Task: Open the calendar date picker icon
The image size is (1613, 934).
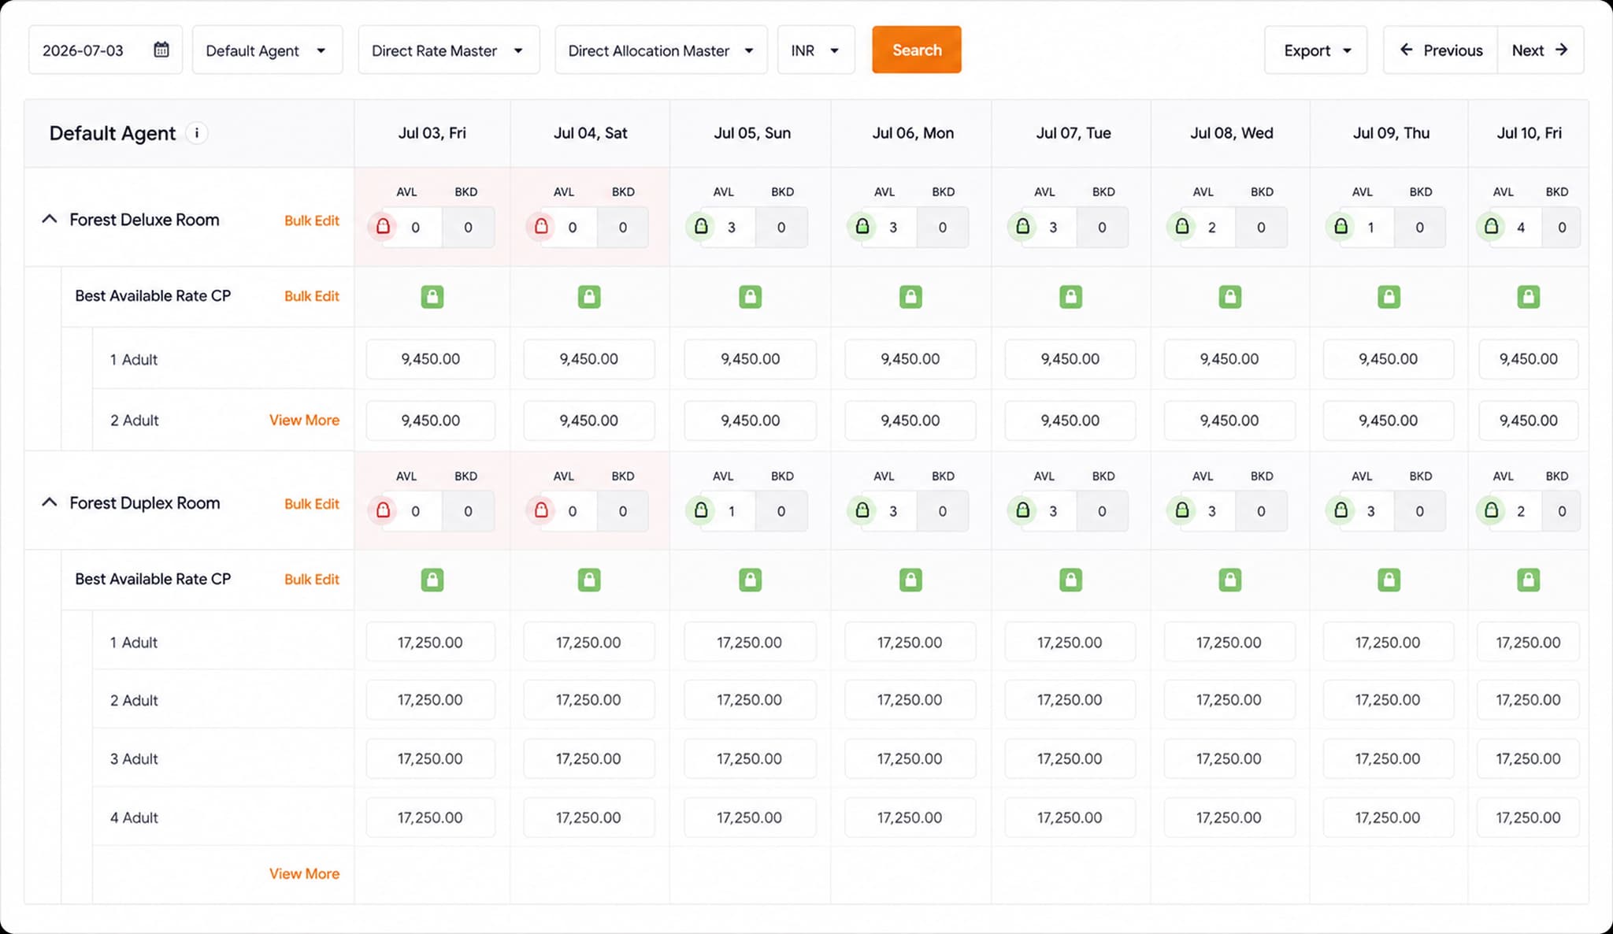Action: point(161,50)
